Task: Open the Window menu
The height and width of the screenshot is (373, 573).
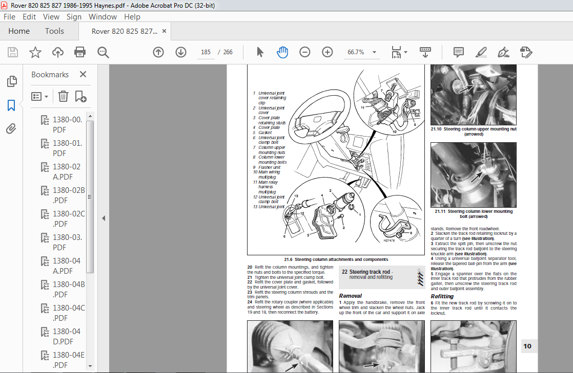Action: pos(103,17)
